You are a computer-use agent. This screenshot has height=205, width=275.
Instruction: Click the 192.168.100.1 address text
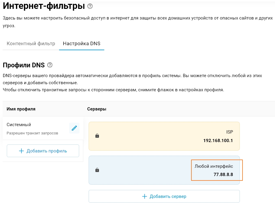(x=218, y=141)
